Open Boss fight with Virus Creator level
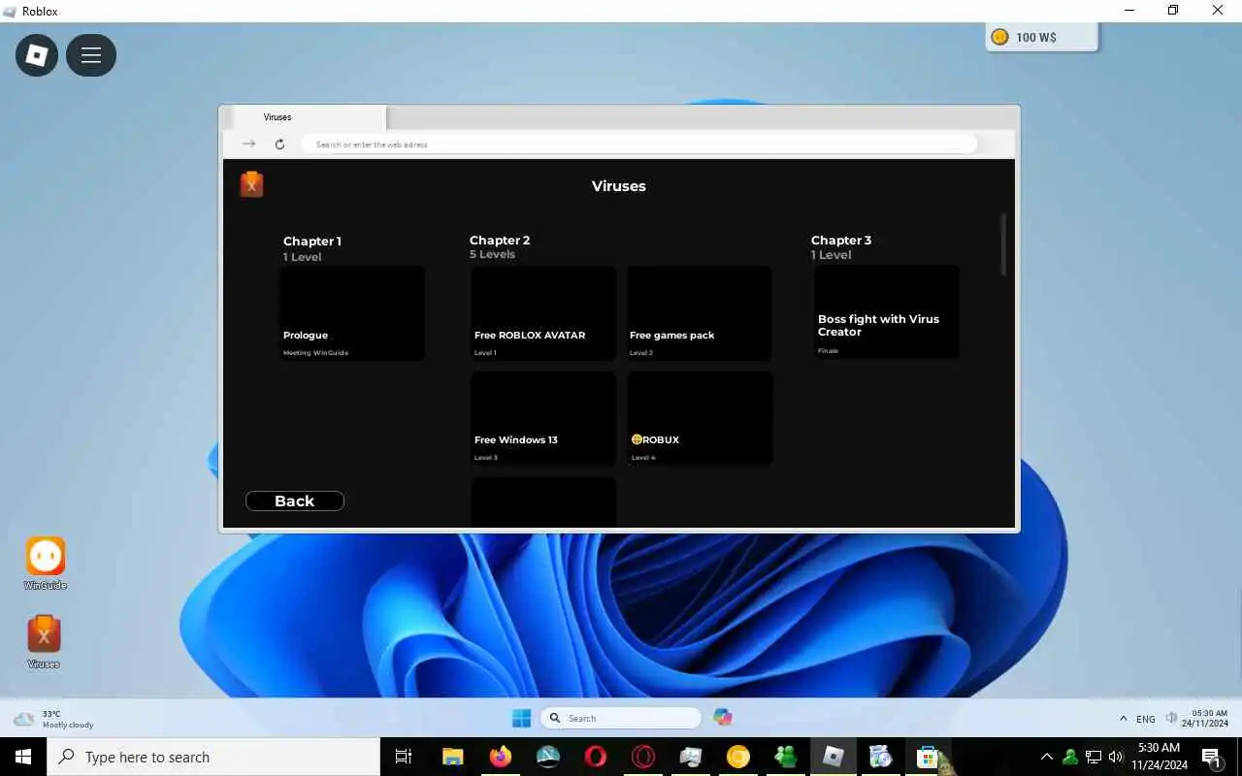Viewport: 1242px width, 776px height. pyautogui.click(x=887, y=312)
